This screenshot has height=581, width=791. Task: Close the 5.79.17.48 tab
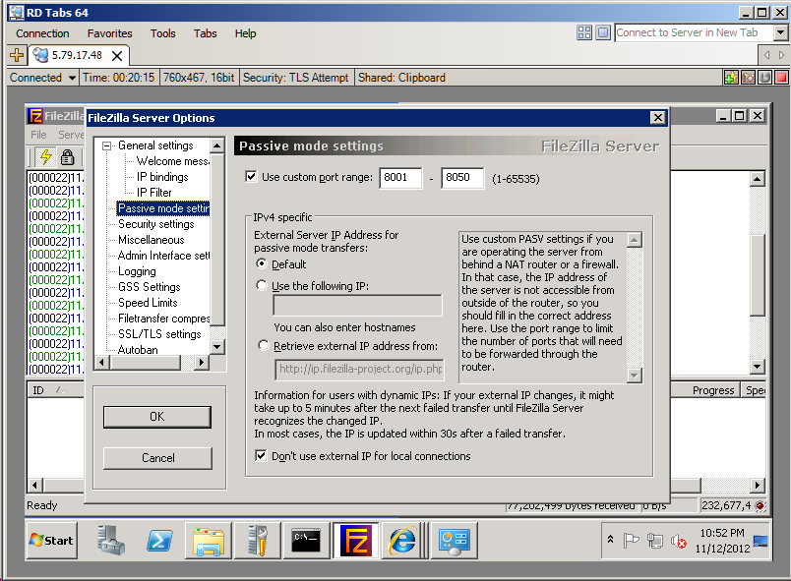point(117,55)
